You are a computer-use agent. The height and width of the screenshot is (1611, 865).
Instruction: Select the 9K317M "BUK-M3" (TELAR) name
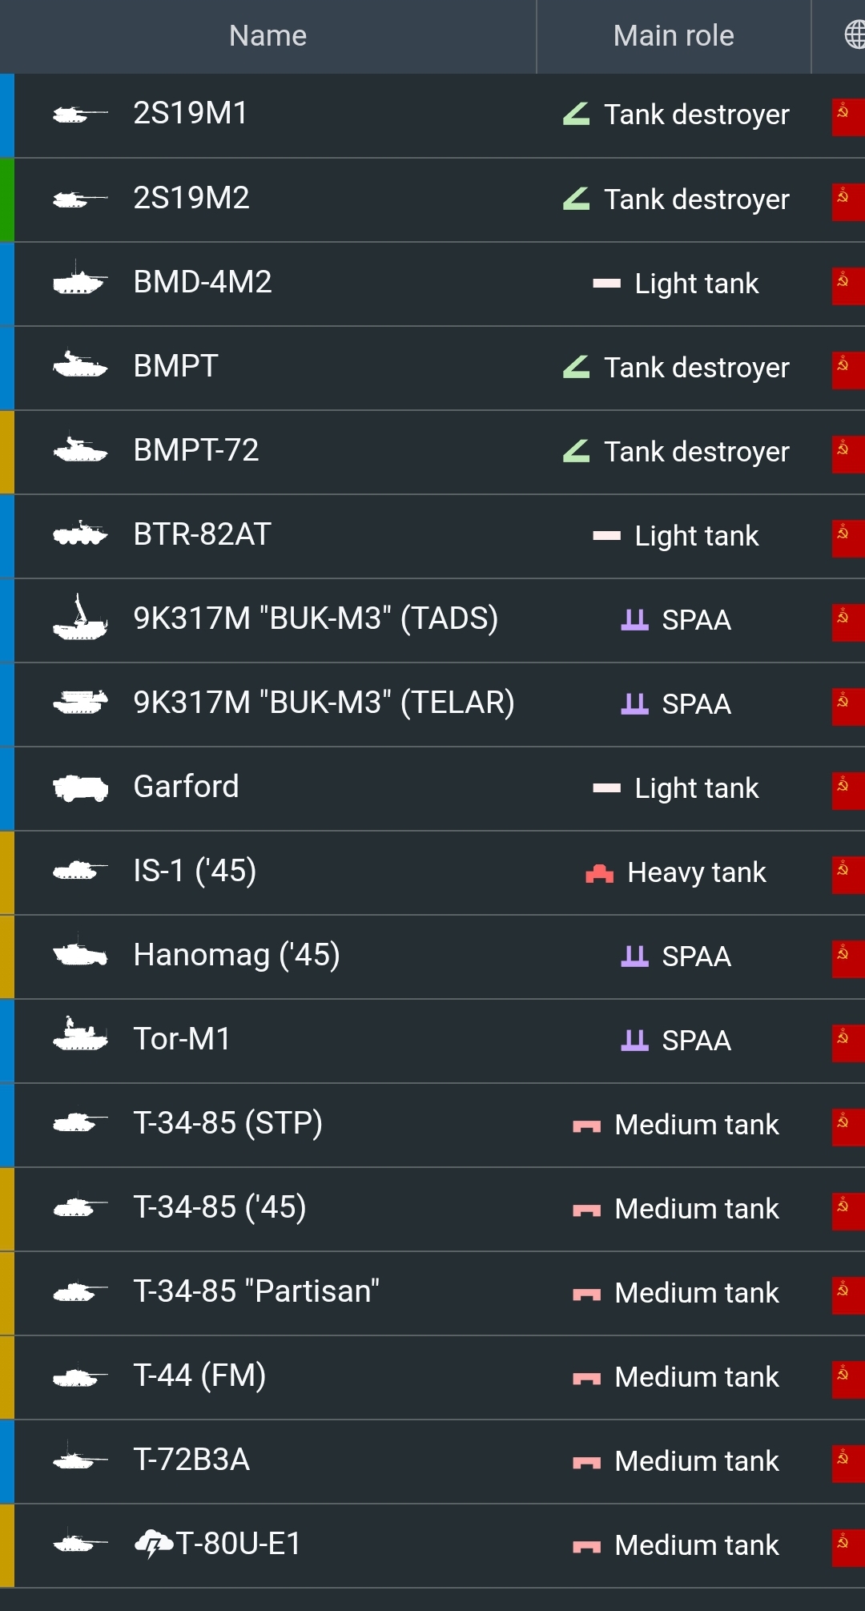[324, 703]
